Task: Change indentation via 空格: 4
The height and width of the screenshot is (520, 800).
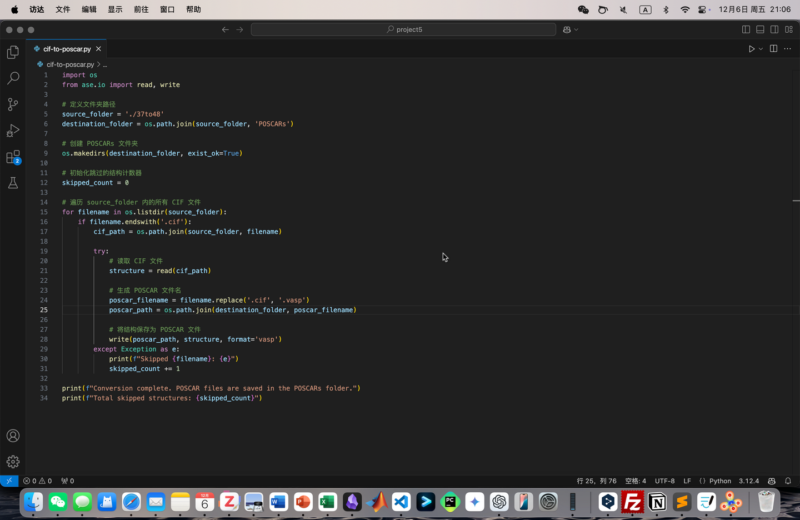Action: [x=636, y=481]
